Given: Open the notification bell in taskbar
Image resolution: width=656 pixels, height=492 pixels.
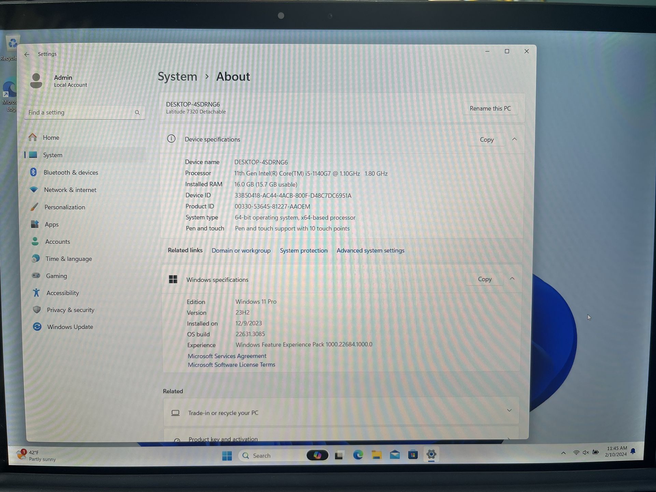Looking at the screenshot, I should (x=633, y=451).
